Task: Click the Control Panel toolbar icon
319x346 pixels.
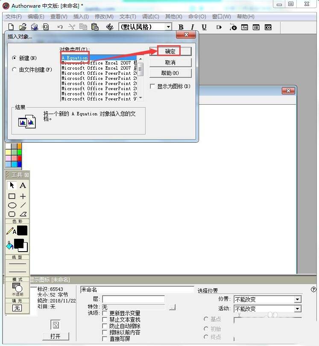Action: (x=233, y=27)
